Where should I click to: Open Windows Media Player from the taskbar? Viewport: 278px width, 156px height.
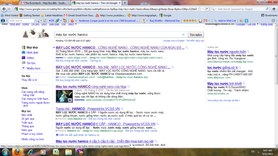[x=43, y=152]
